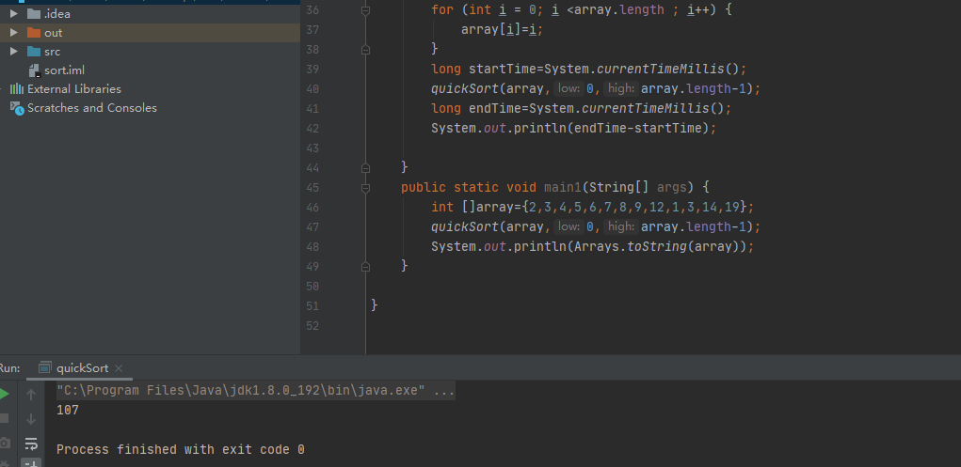Collapse the main1 method at line 45

click(x=366, y=187)
